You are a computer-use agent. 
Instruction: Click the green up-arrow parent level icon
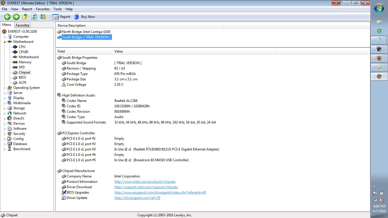click(x=25, y=17)
